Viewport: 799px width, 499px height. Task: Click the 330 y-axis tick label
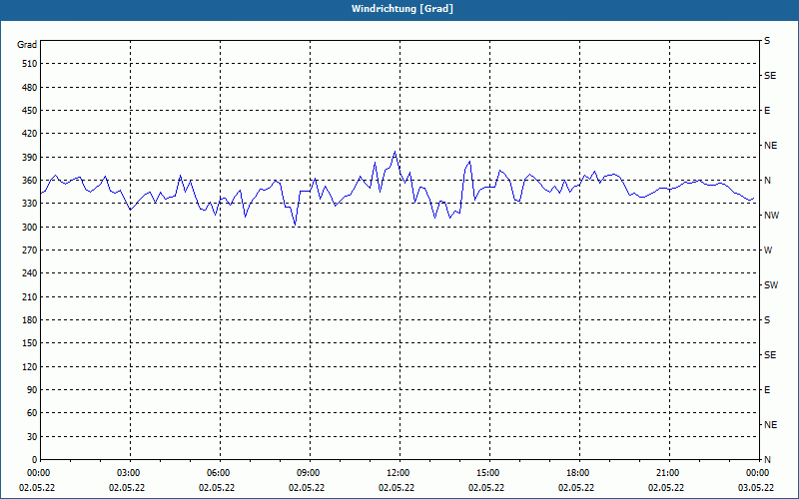[x=30, y=204]
